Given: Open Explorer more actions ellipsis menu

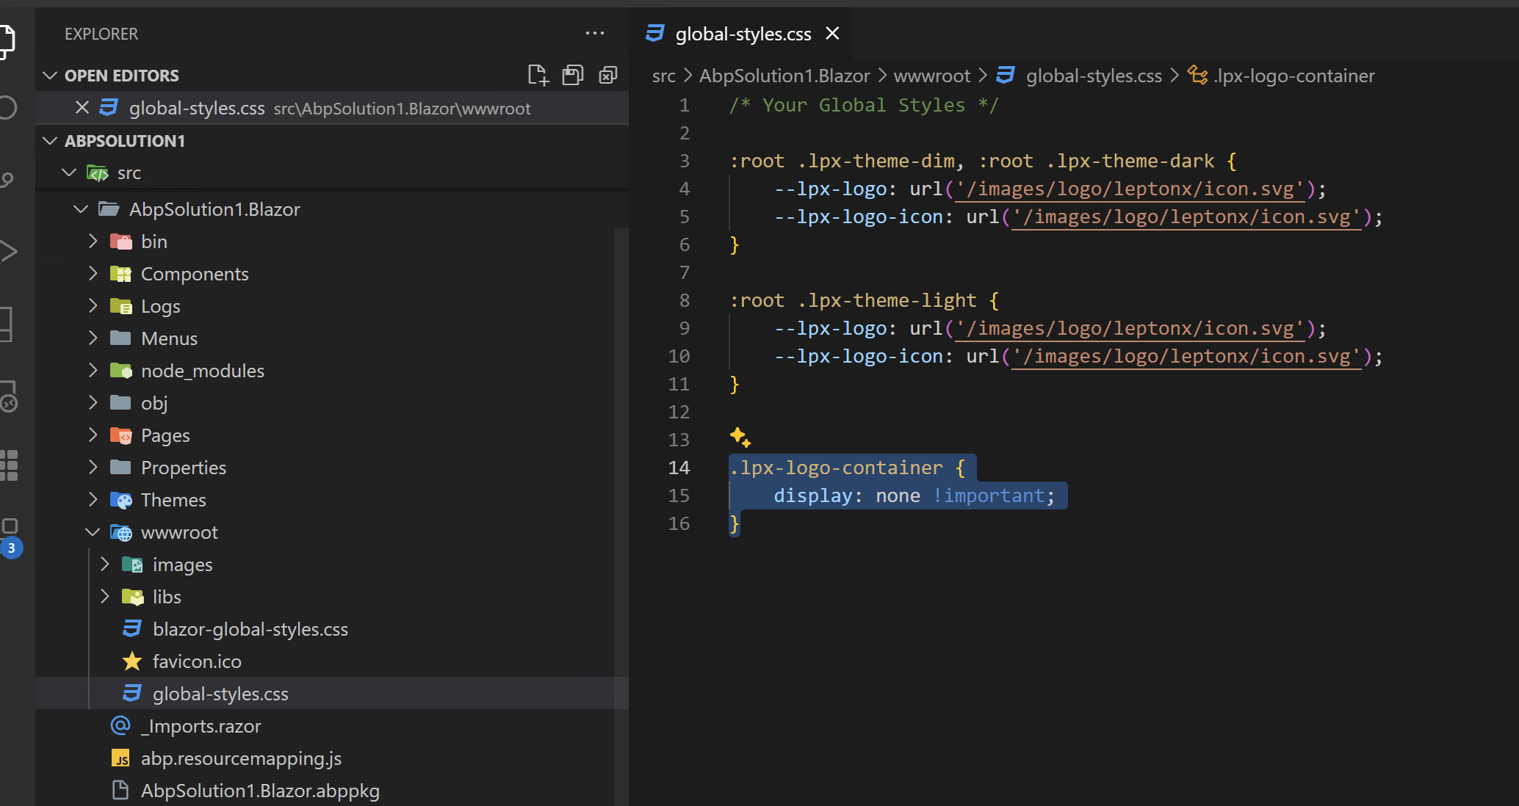Looking at the screenshot, I should (x=594, y=34).
